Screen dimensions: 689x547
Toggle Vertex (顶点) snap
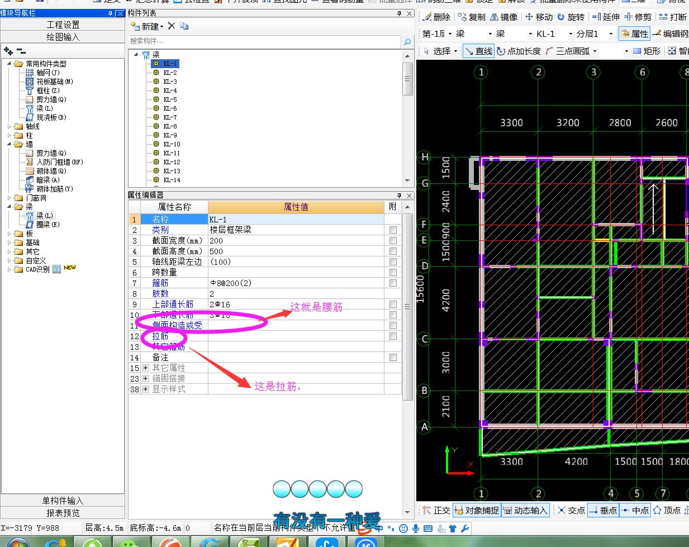pyautogui.click(x=667, y=510)
